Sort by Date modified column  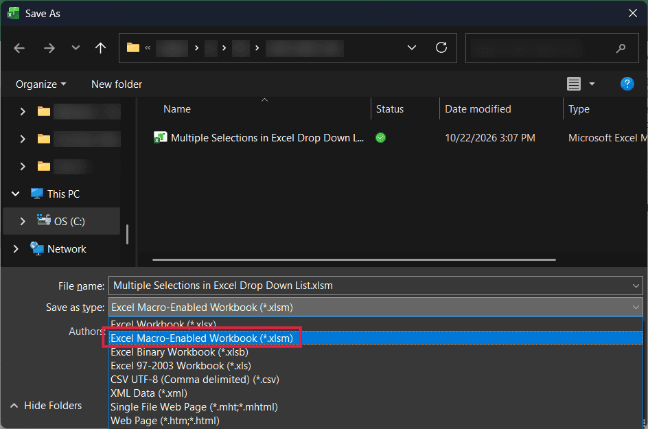click(x=478, y=109)
